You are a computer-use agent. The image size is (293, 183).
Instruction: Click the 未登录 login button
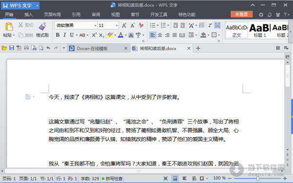[241, 14]
